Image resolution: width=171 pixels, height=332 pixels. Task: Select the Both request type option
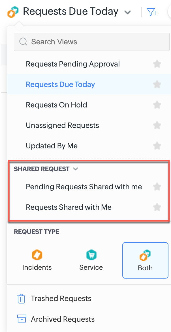pyautogui.click(x=145, y=260)
